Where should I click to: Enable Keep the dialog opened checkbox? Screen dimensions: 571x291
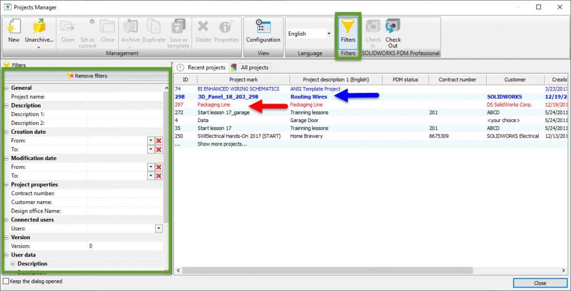6,282
